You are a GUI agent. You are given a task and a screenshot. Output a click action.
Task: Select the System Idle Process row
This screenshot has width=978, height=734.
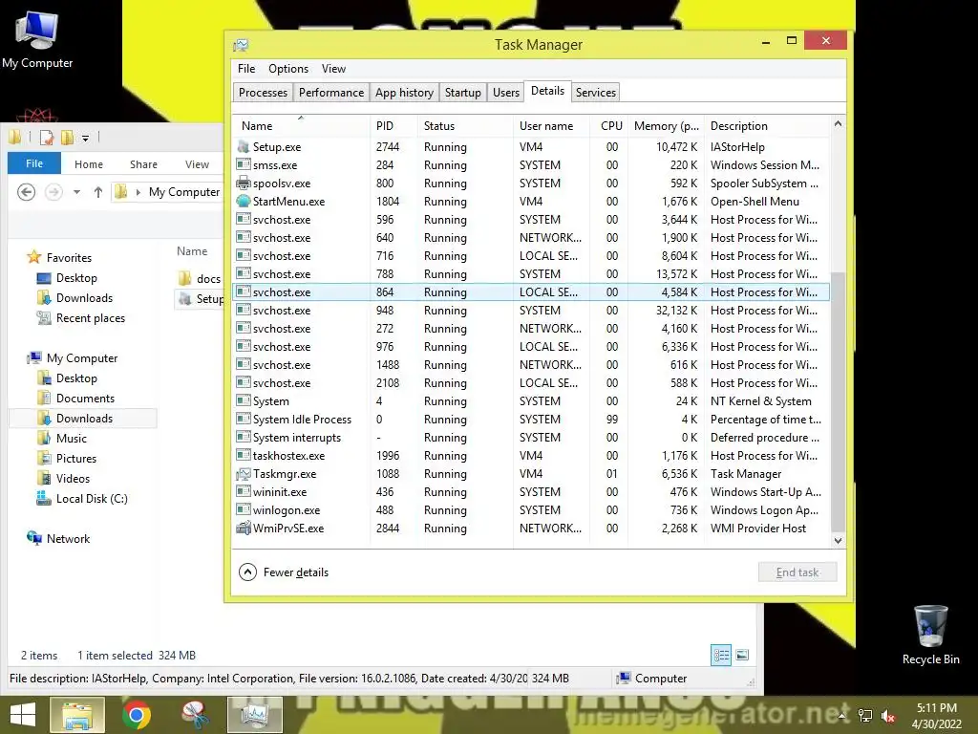(531, 420)
